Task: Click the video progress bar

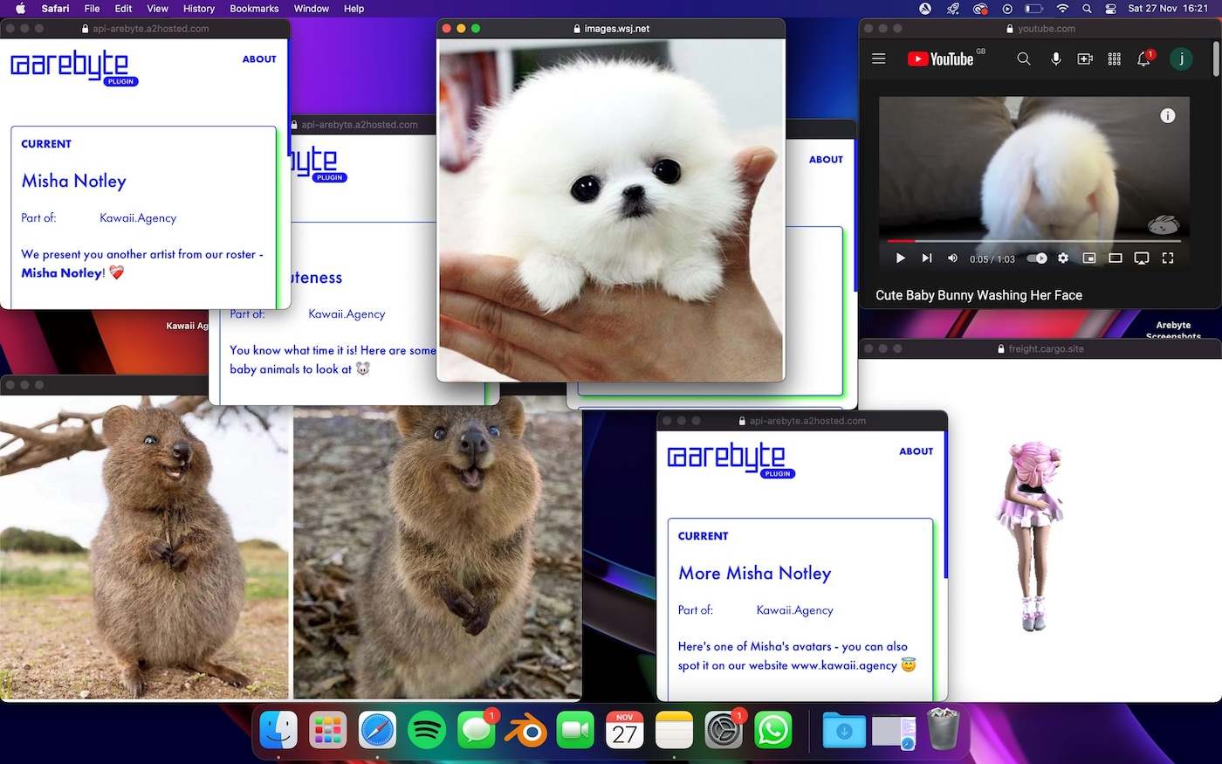Action: point(1034,241)
